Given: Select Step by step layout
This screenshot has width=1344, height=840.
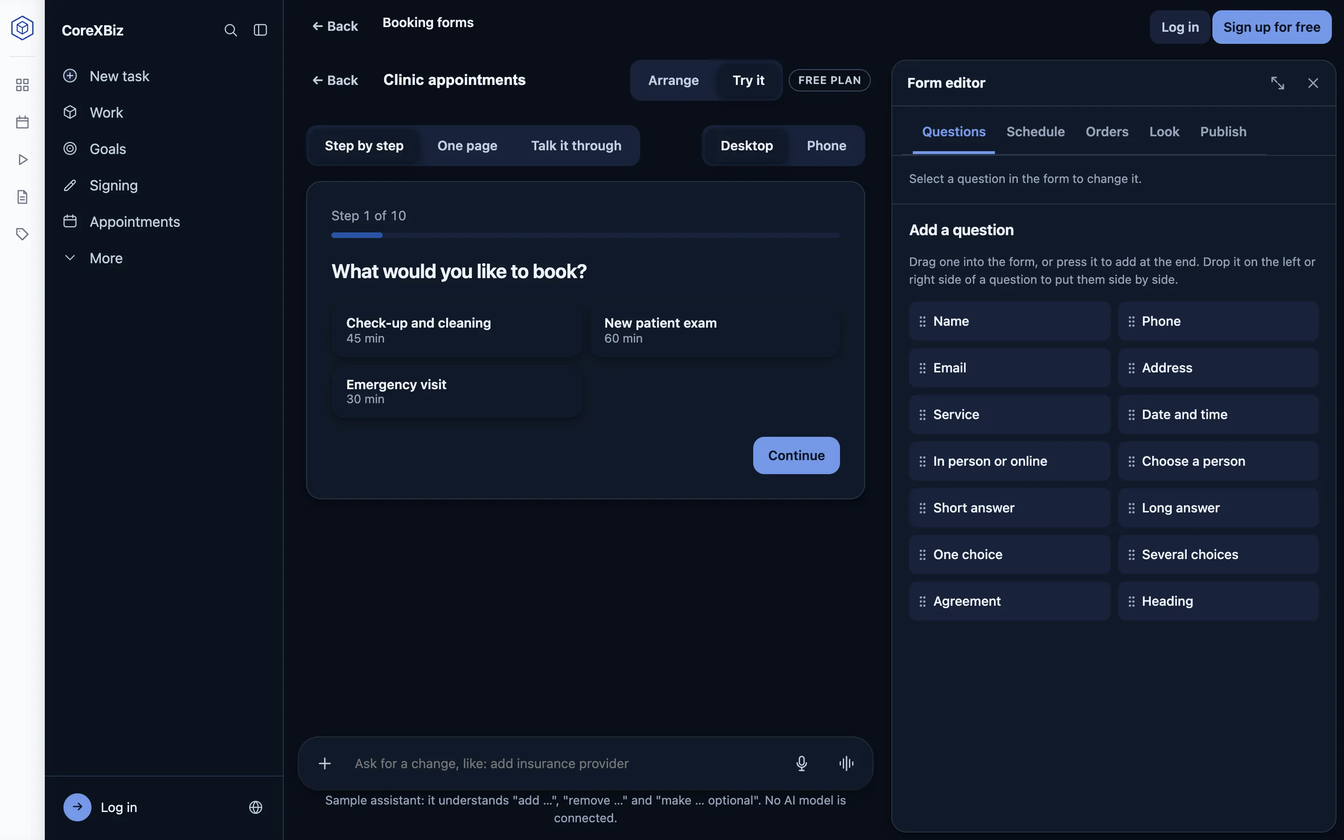Looking at the screenshot, I should click(364, 146).
